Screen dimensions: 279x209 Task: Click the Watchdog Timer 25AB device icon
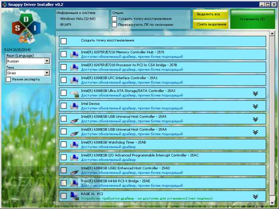pos(75,145)
